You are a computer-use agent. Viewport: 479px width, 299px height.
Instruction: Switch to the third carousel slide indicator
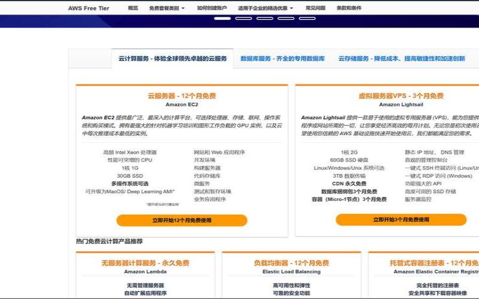[x=265, y=19]
